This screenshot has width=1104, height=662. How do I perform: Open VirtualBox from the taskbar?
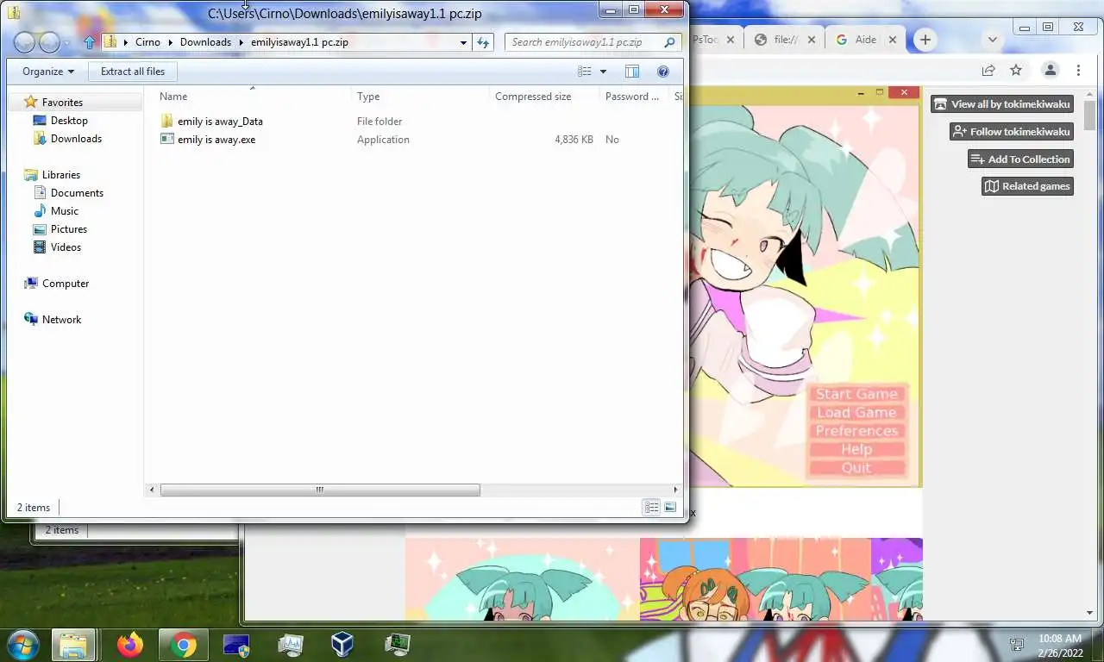click(342, 645)
